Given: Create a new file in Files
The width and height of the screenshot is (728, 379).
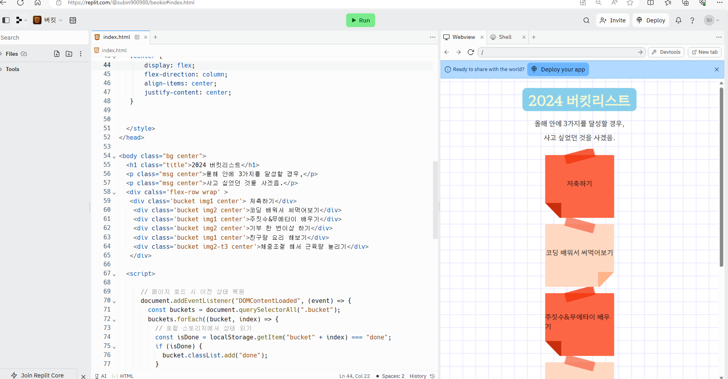Looking at the screenshot, I should click(x=57, y=54).
